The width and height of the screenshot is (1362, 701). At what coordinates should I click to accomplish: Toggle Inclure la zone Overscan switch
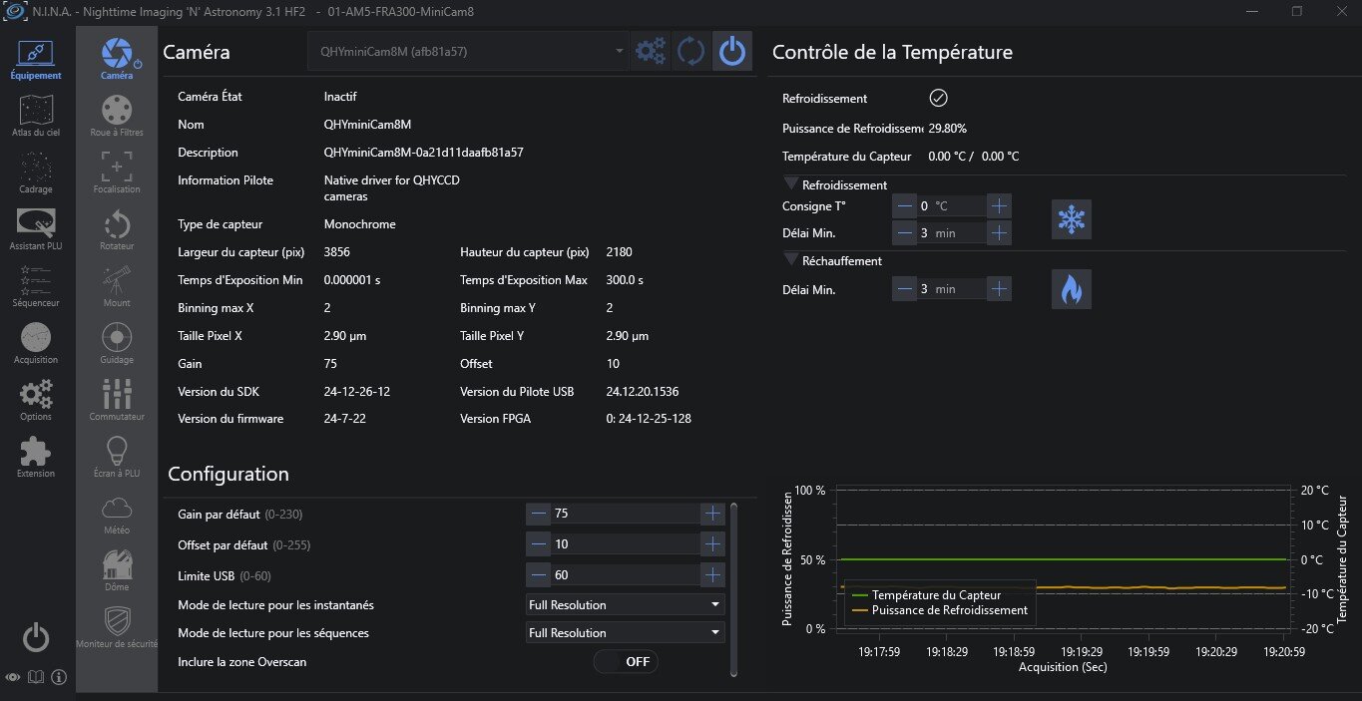pos(626,661)
